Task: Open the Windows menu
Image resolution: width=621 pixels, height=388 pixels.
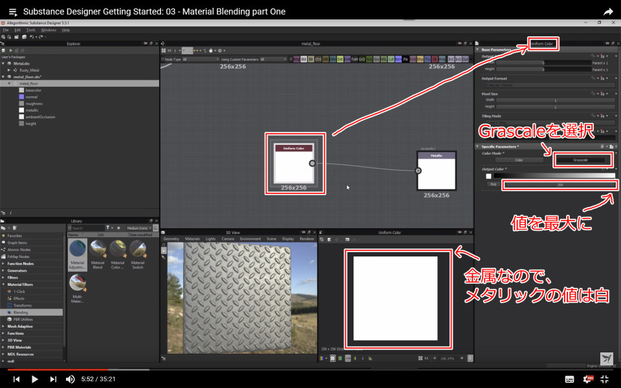Action: 49,30
